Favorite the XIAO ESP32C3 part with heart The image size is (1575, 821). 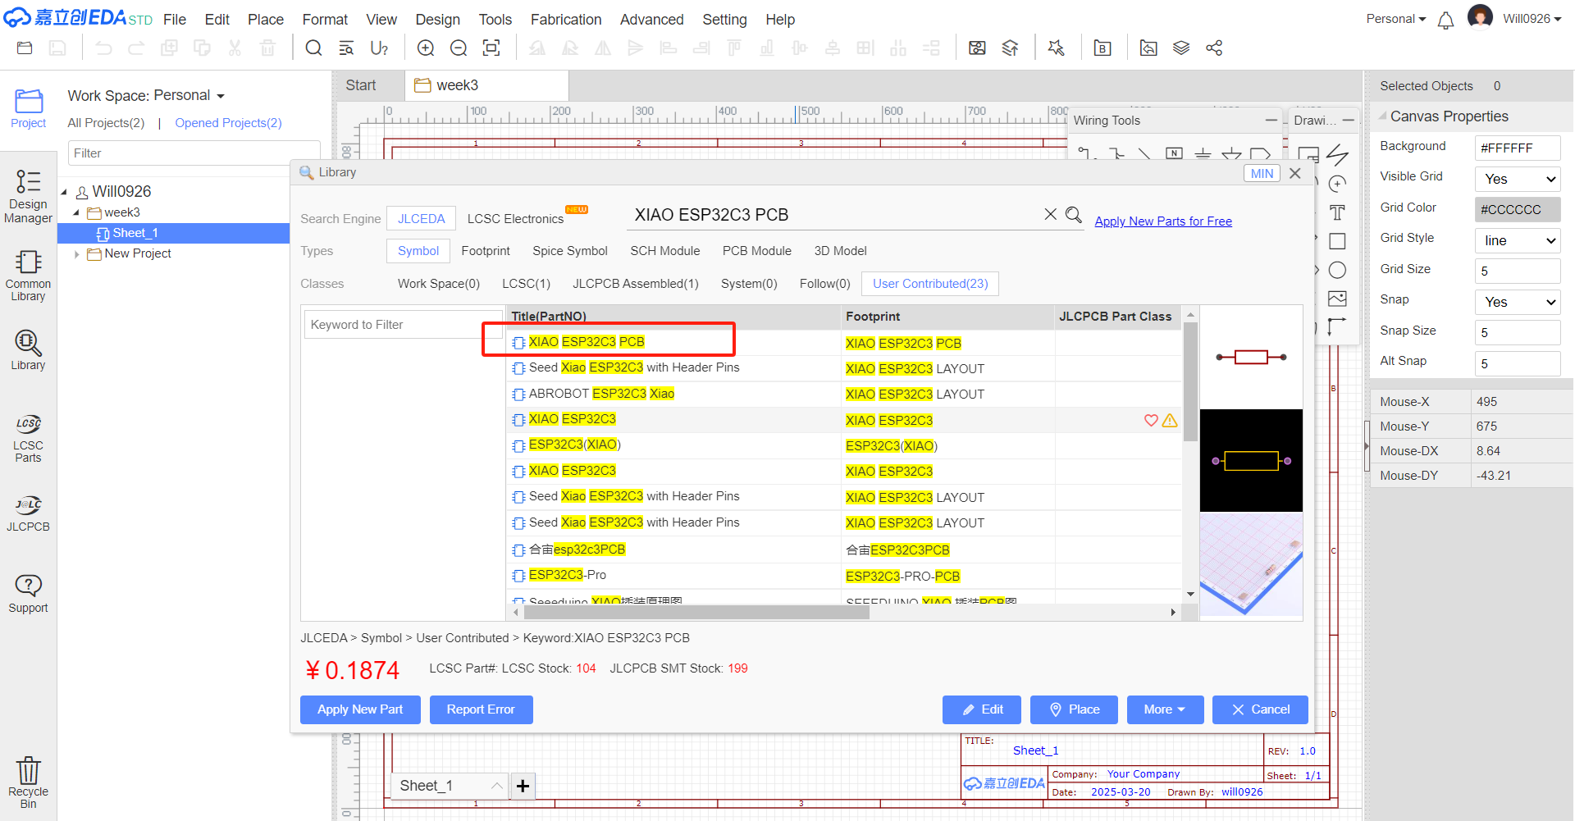tap(1151, 421)
